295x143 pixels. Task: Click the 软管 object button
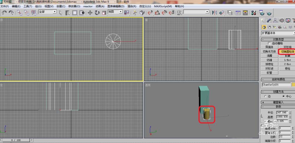pyautogui.click(x=269, y=73)
